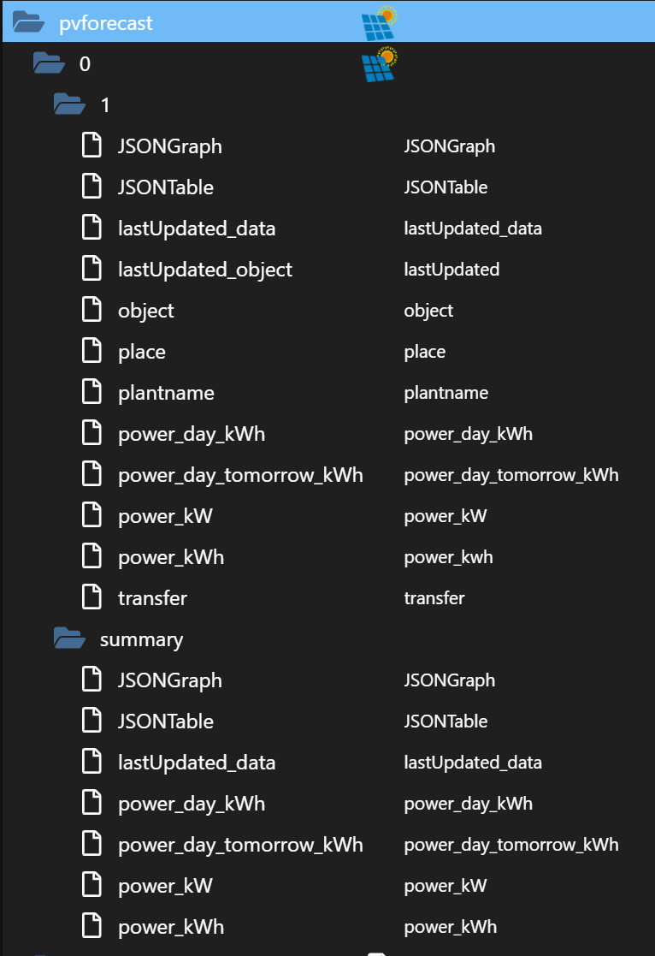Select JSONTable in the summary folder
The height and width of the screenshot is (956, 655).
pyautogui.click(x=166, y=721)
